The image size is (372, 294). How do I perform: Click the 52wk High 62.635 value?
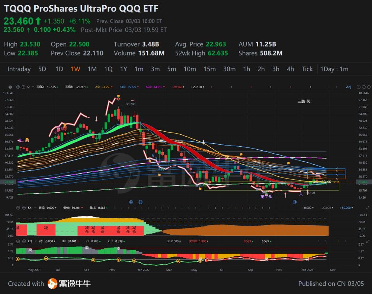218,53
